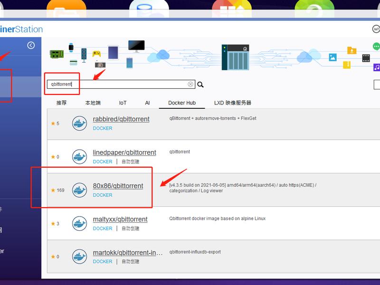Click the green chat bubble icon in the banner
The image size is (380, 285).
pyautogui.click(x=376, y=46)
